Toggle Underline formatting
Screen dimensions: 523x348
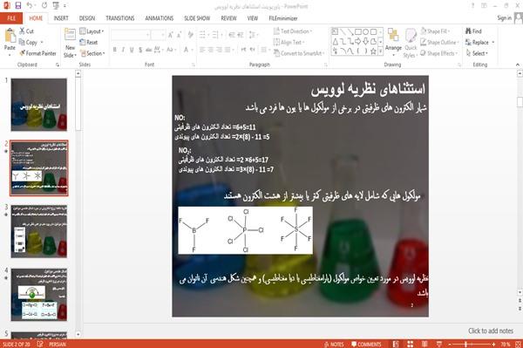tap(132, 50)
